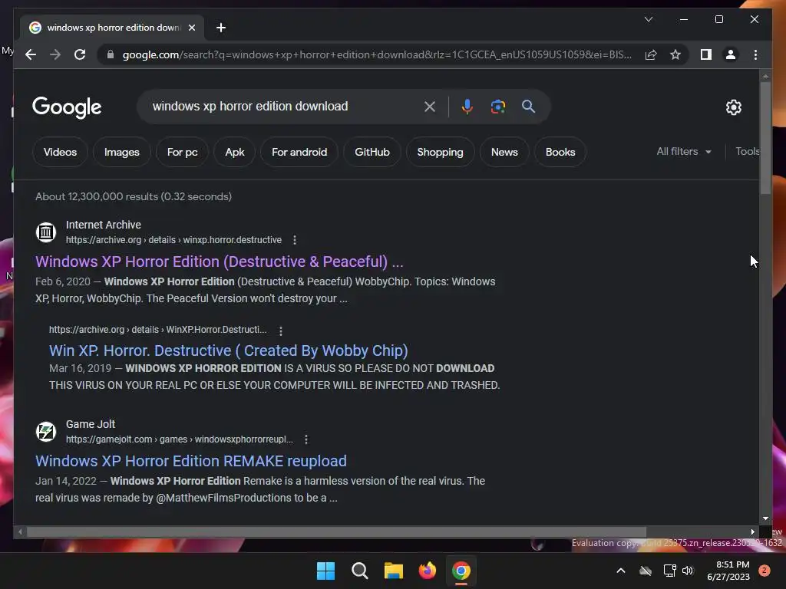Click the Game Jolt favicon
786x589 pixels.
45,431
